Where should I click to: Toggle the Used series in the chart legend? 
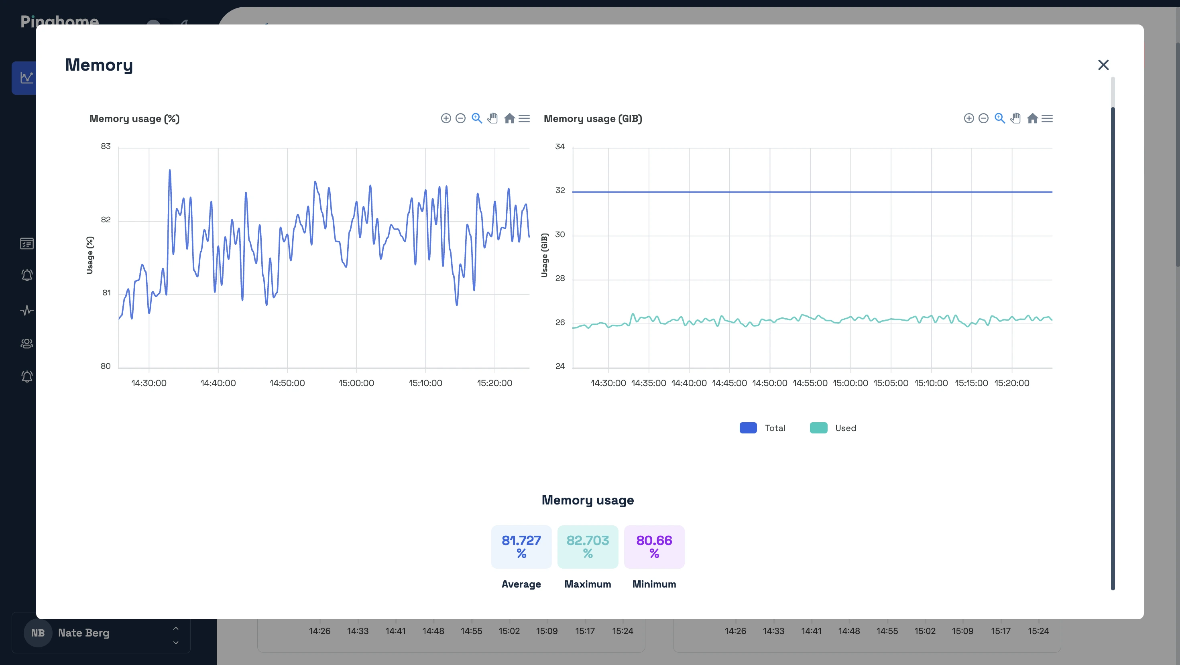[x=834, y=428]
